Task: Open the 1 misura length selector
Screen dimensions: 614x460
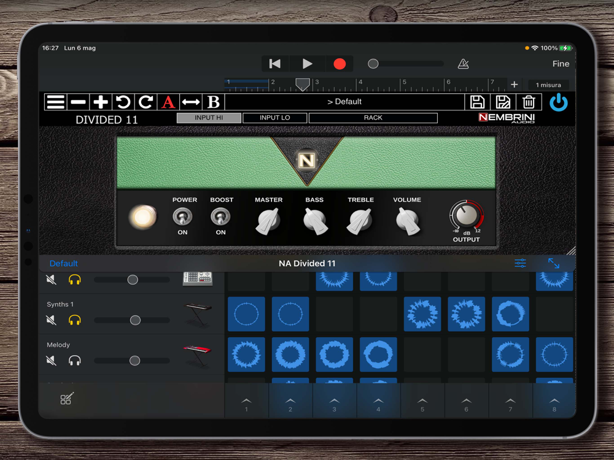Action: tap(548, 85)
